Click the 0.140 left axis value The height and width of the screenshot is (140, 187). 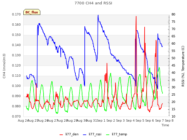point(16,45)
